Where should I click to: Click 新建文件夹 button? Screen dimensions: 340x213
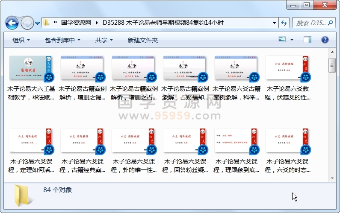143,40
